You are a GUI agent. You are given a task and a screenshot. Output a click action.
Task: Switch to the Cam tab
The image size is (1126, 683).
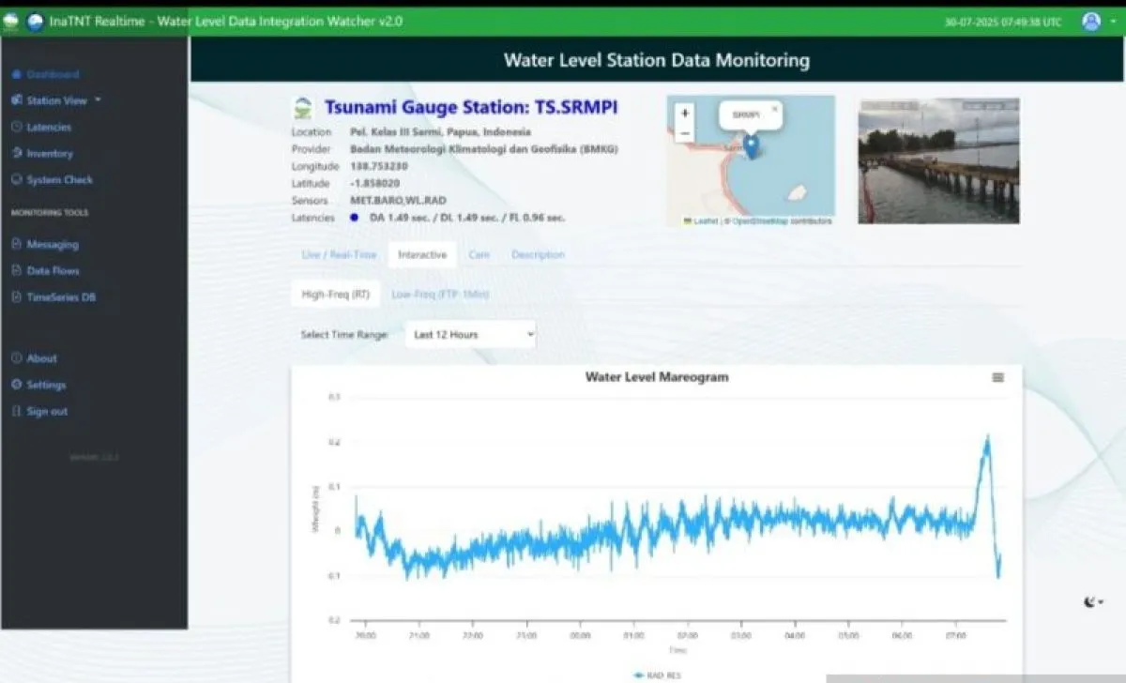[x=479, y=254]
